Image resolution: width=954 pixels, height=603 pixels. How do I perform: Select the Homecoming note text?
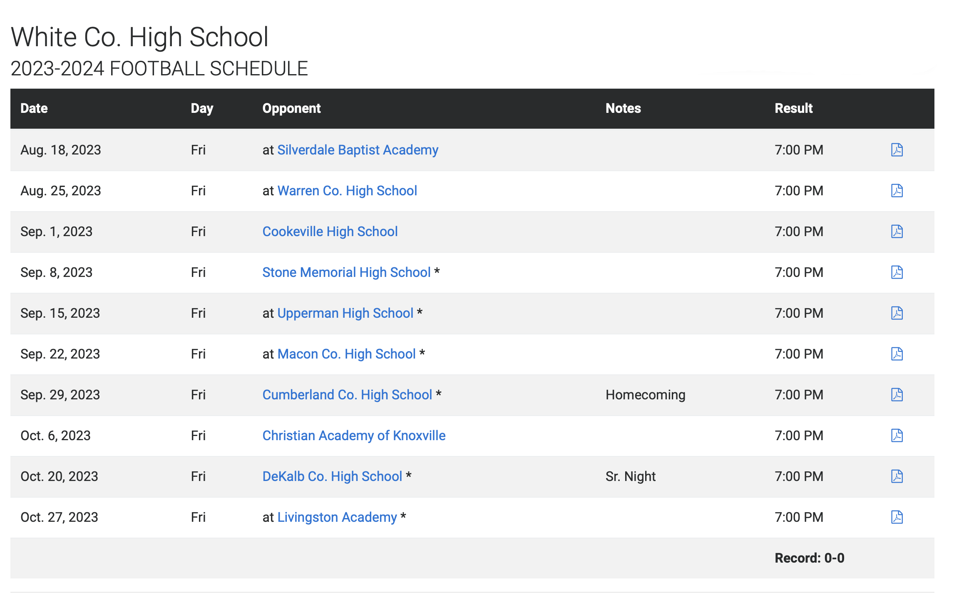pyautogui.click(x=645, y=395)
